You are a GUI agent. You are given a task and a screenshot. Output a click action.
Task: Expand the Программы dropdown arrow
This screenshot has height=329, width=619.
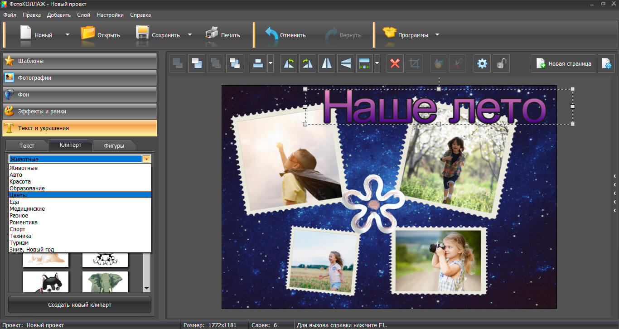(x=437, y=34)
